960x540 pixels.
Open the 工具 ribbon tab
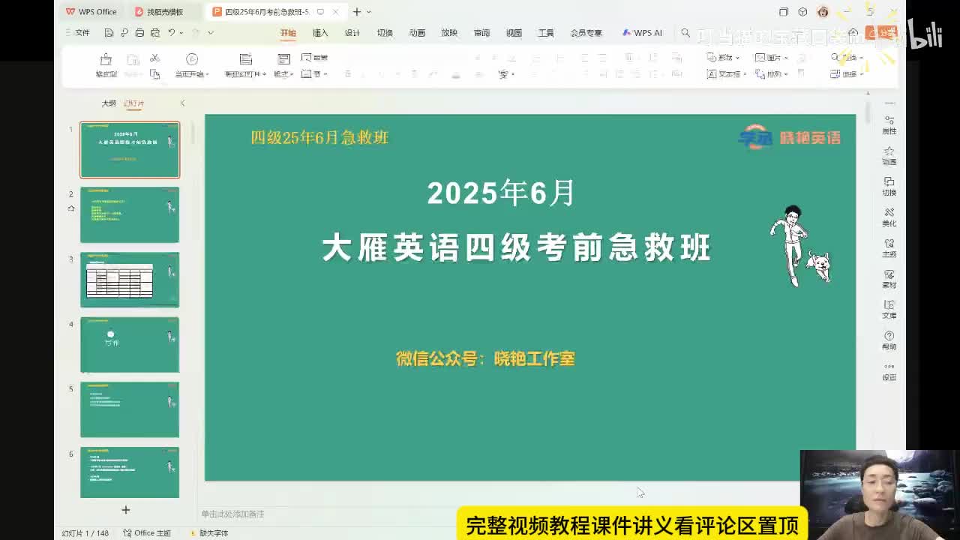(546, 33)
